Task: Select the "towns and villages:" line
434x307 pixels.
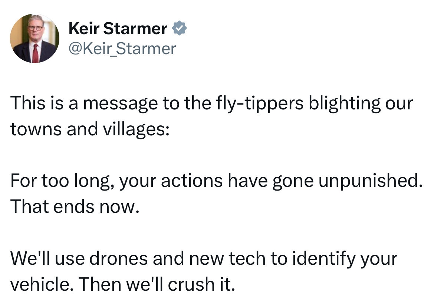Action: (90, 129)
